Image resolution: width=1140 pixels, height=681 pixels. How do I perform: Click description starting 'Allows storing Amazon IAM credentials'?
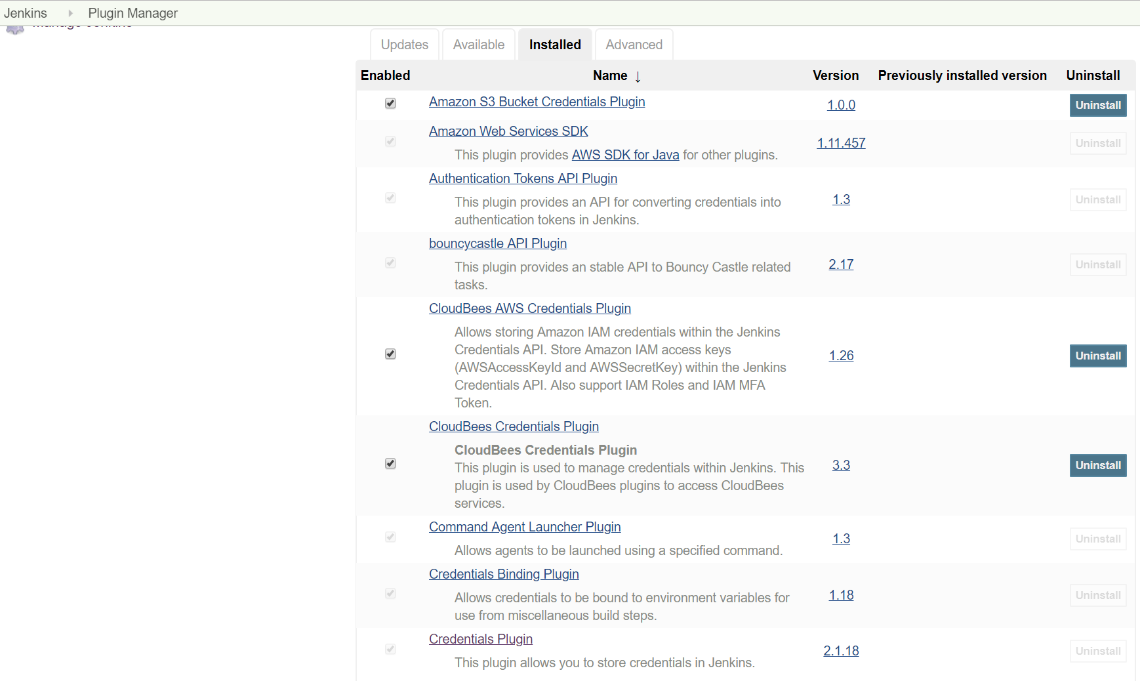(621, 367)
